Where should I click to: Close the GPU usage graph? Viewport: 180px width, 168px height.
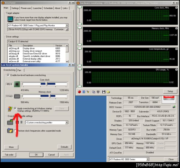(x=176, y=70)
